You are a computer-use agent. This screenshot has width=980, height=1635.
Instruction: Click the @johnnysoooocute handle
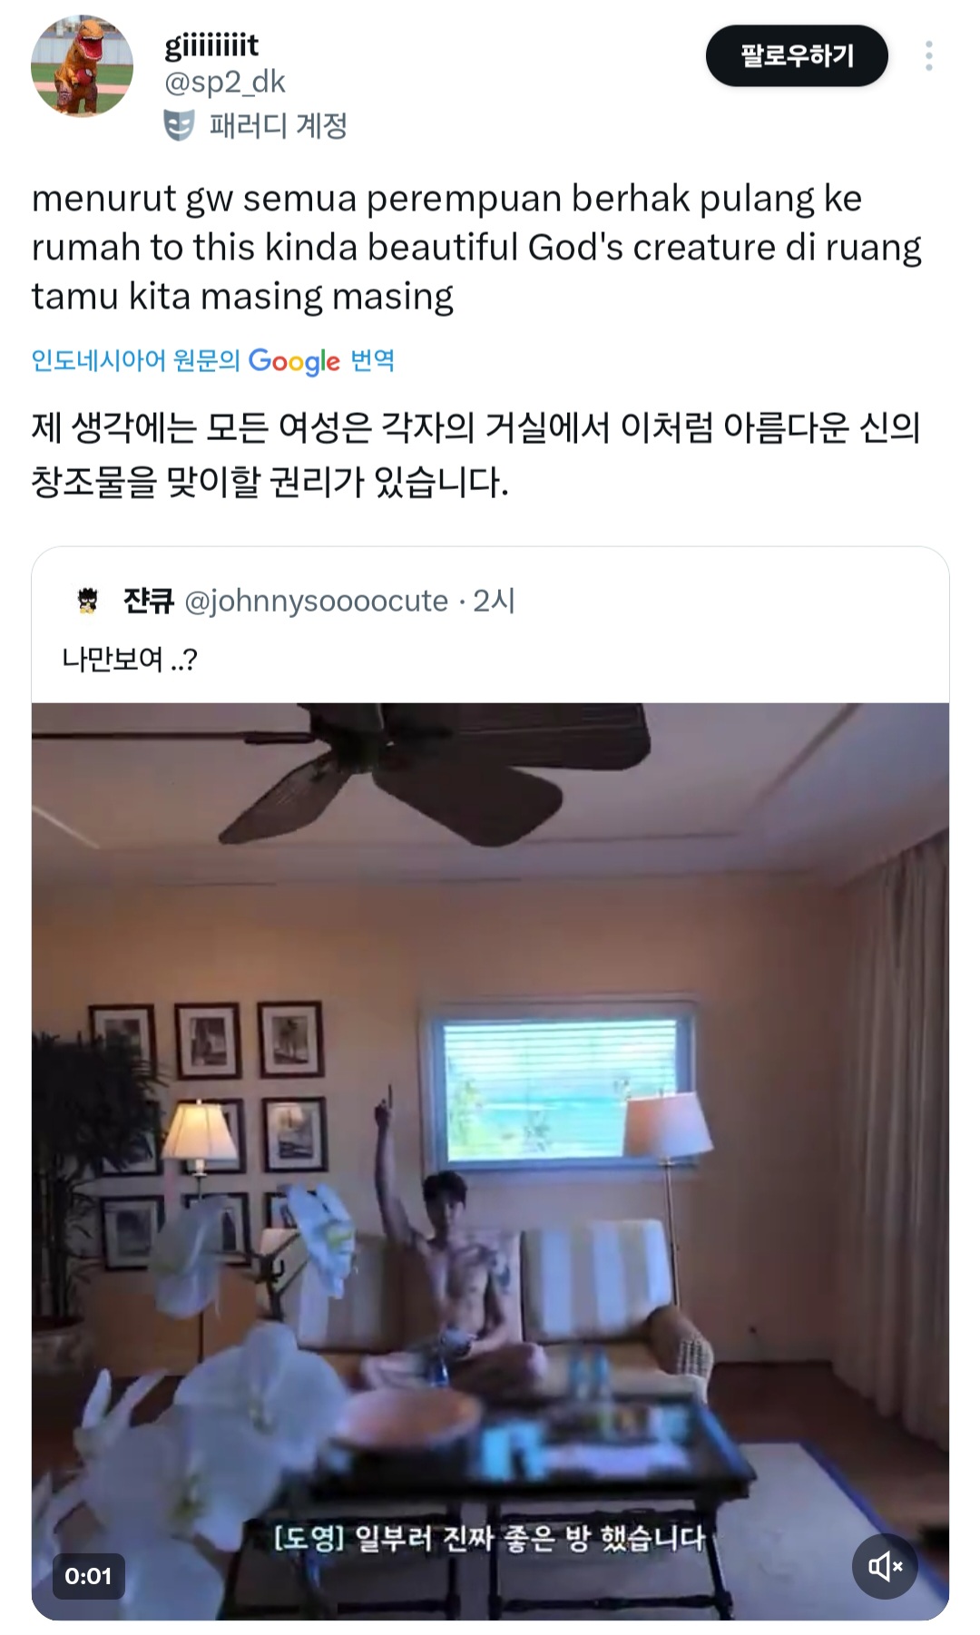point(316,601)
